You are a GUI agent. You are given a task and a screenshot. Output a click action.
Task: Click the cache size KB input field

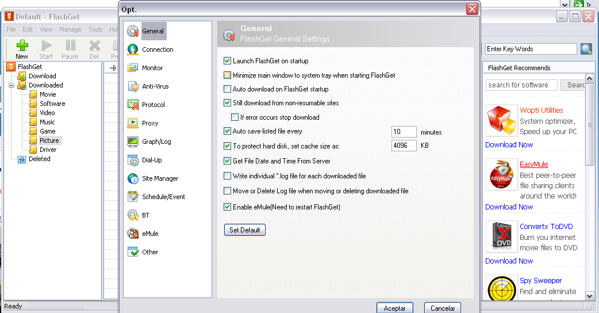click(x=404, y=146)
